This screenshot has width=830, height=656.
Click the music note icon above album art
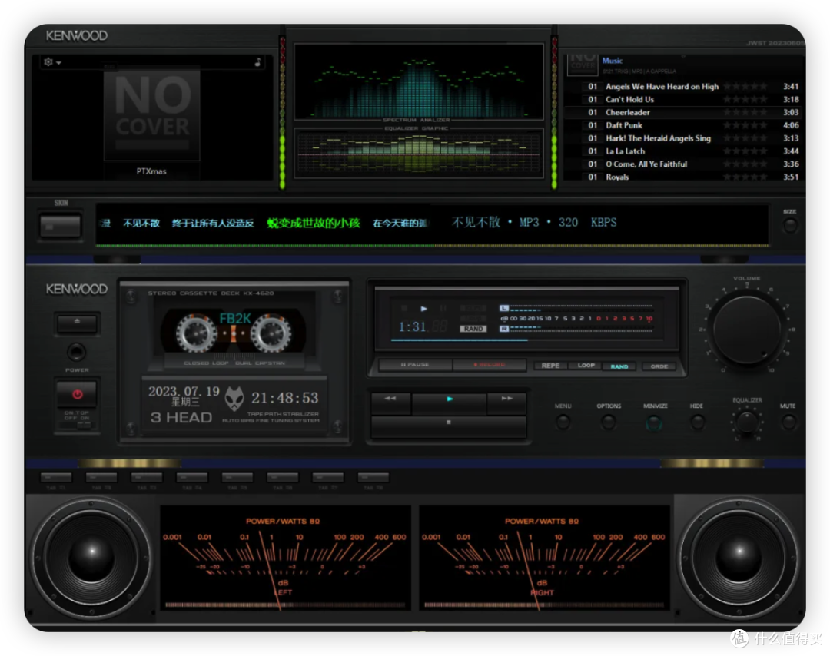click(x=257, y=62)
